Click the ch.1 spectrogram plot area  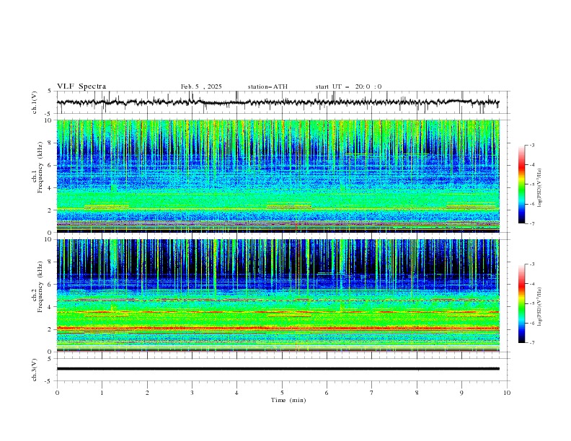[278, 176]
